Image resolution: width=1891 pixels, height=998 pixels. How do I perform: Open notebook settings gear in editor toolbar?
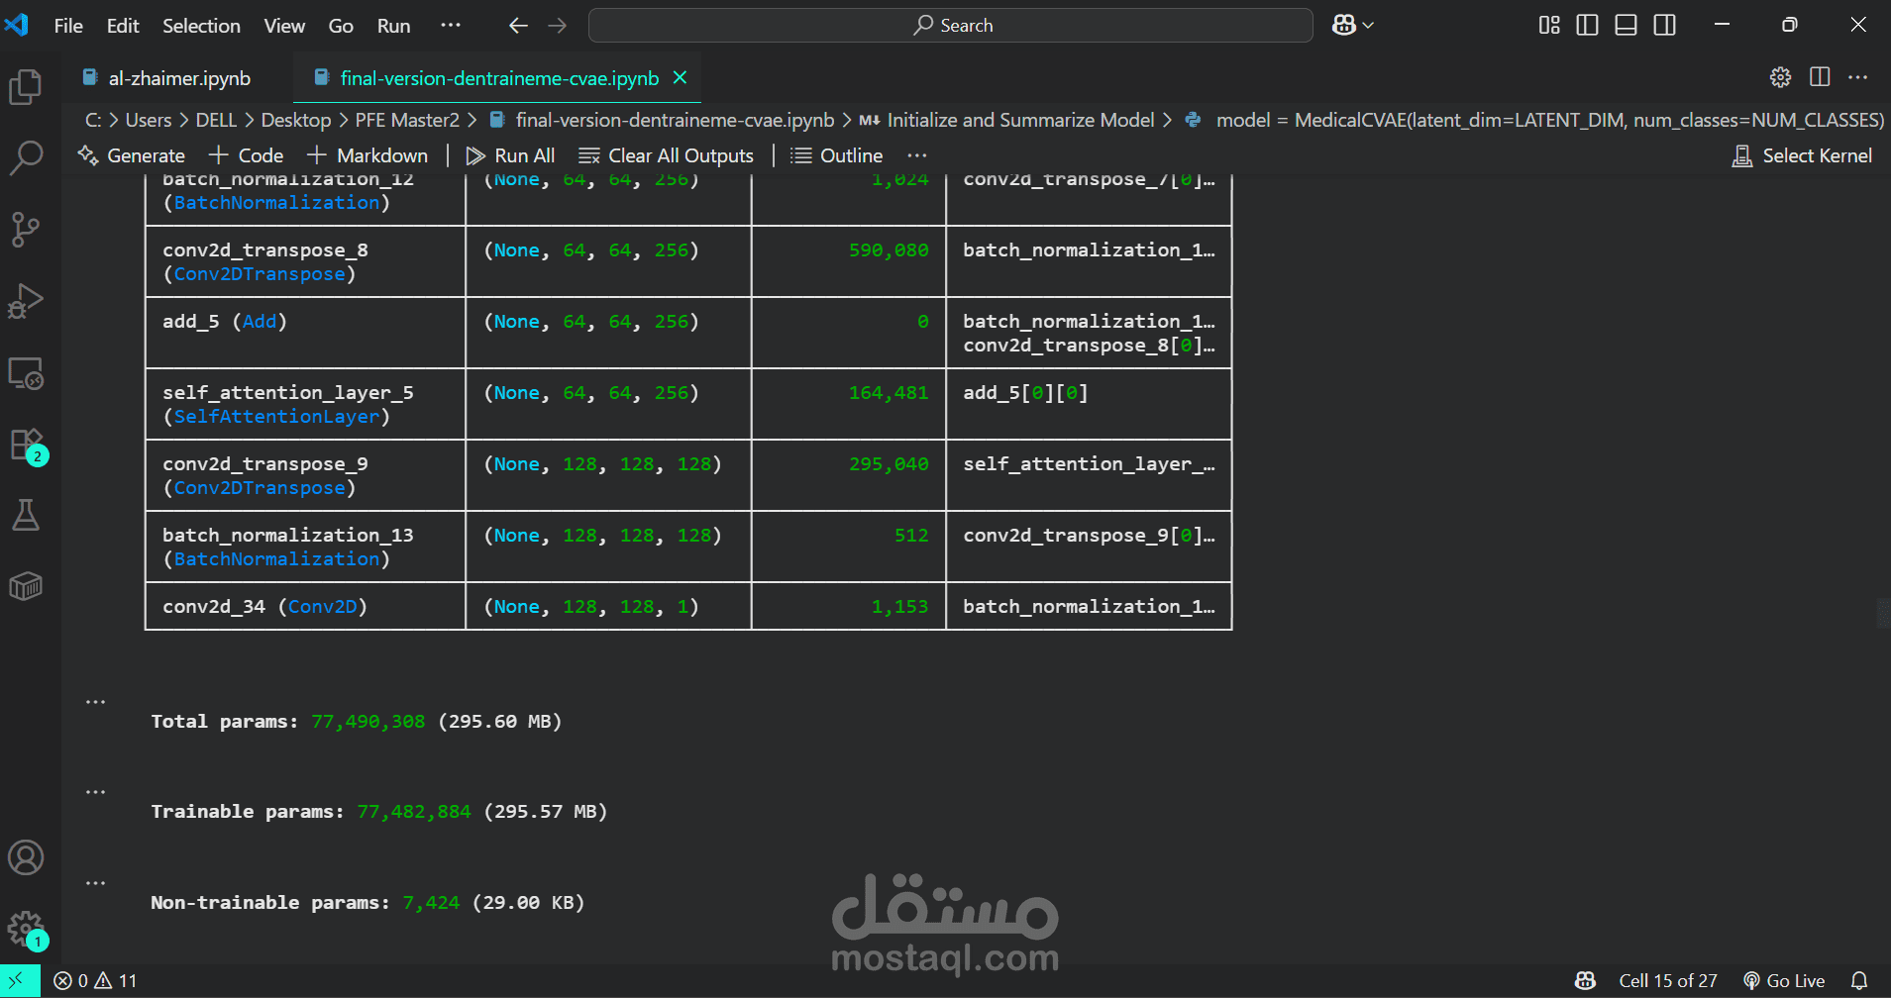(x=1780, y=77)
